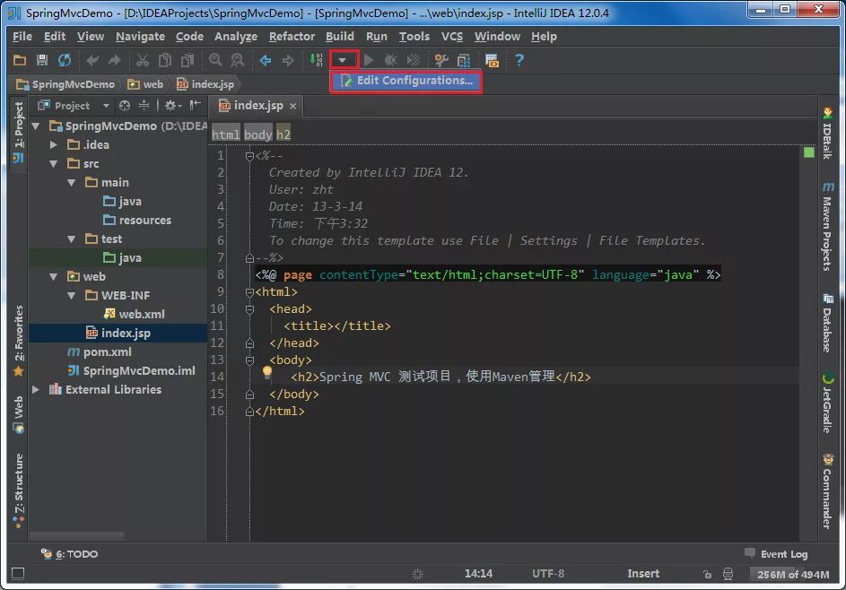Screen dimensions: 846x590
Task: Open the File menu
Action: (x=22, y=37)
